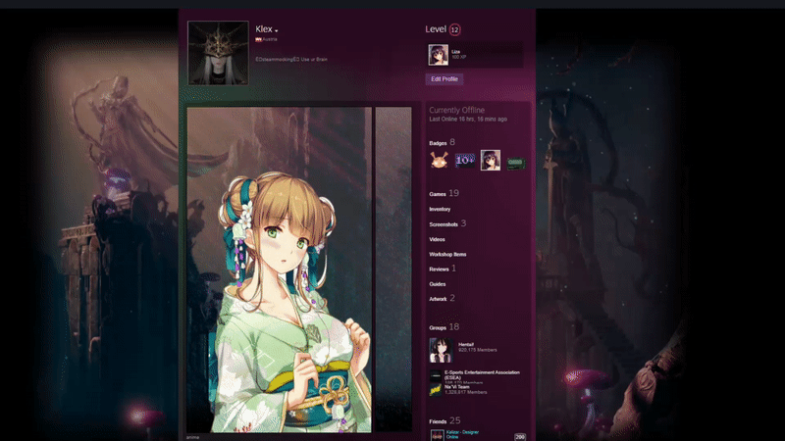Open the Screenshots 3 link
The height and width of the screenshot is (441, 785).
[x=447, y=223]
